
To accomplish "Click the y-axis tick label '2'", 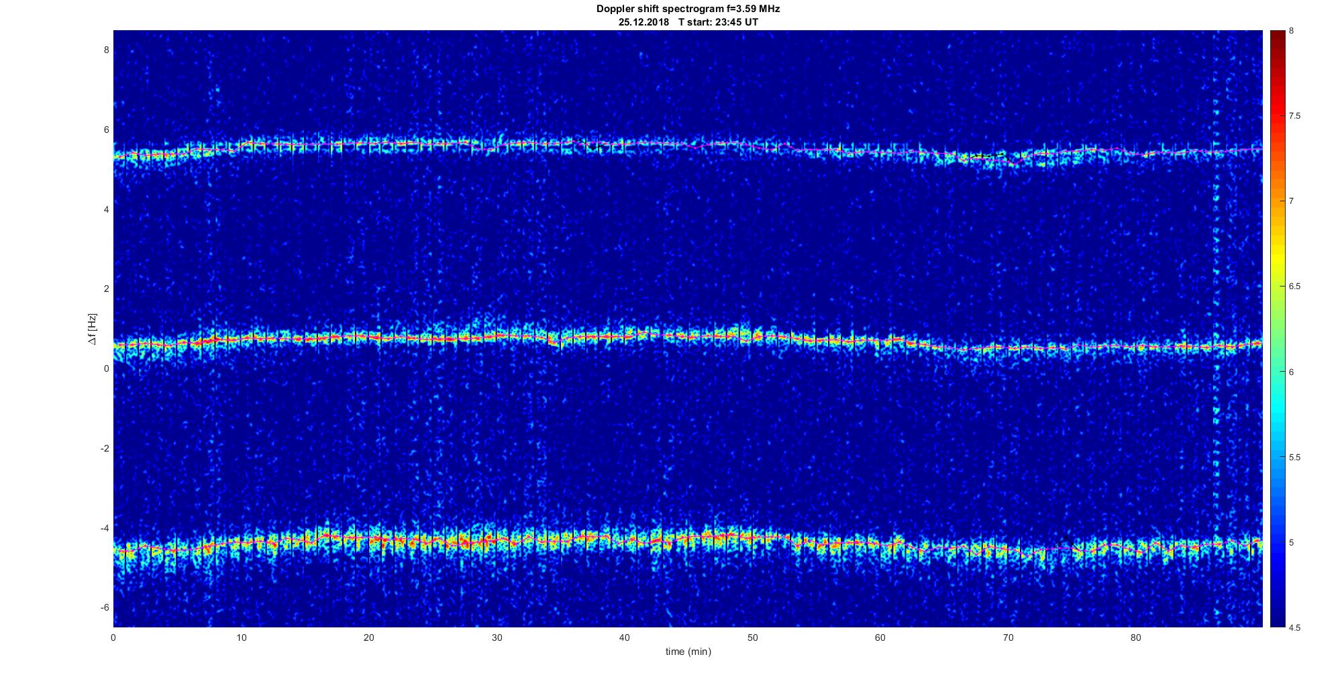I will coord(106,289).
